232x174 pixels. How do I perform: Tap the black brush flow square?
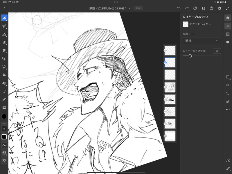tap(4, 137)
